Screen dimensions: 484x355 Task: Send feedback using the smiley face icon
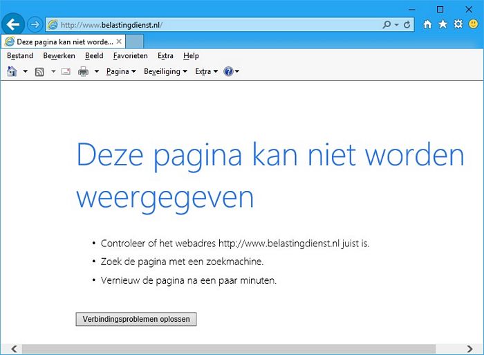click(x=473, y=24)
